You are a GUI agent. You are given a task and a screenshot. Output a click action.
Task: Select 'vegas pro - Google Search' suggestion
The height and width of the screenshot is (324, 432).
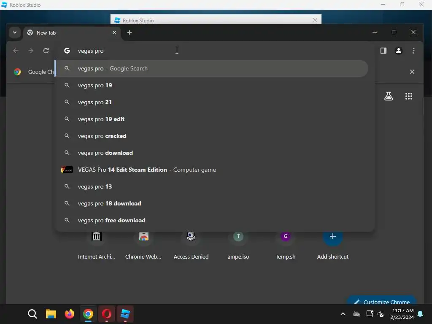(x=211, y=68)
